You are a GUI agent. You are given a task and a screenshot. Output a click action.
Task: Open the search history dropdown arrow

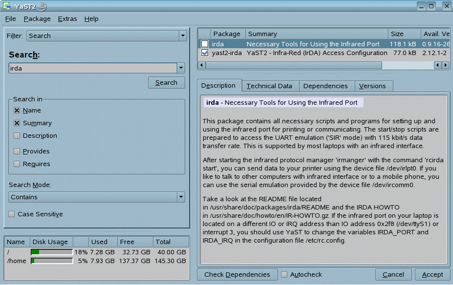[181, 68]
